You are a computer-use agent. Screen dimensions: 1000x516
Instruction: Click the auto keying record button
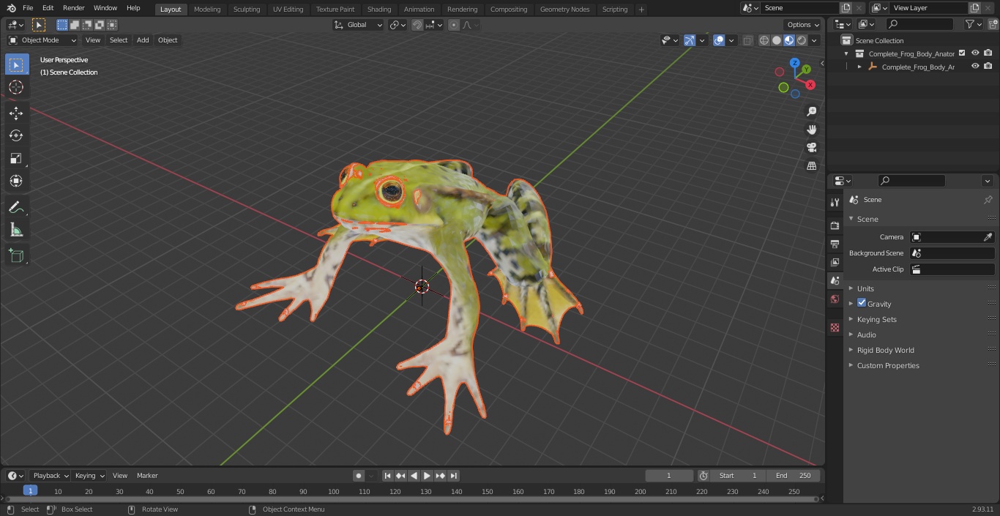[359, 476]
